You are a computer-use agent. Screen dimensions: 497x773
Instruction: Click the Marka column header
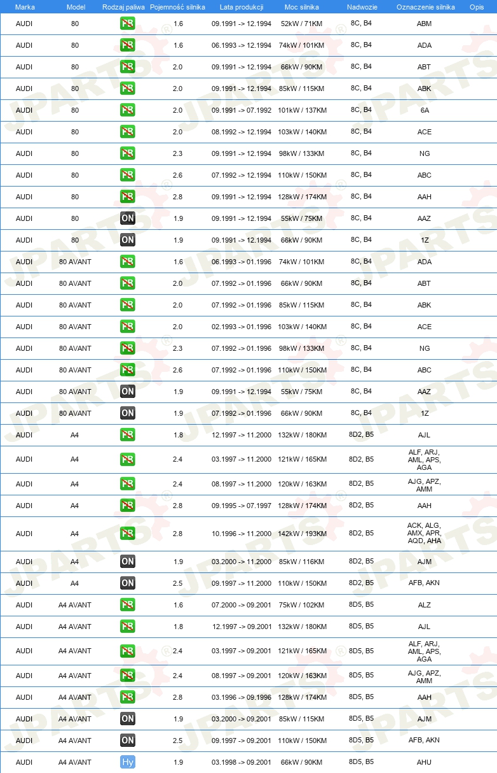click(25, 7)
